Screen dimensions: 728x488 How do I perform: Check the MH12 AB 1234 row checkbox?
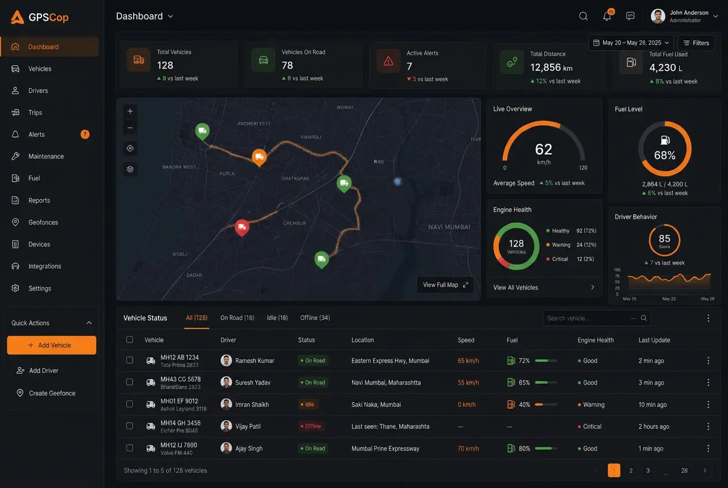point(130,360)
